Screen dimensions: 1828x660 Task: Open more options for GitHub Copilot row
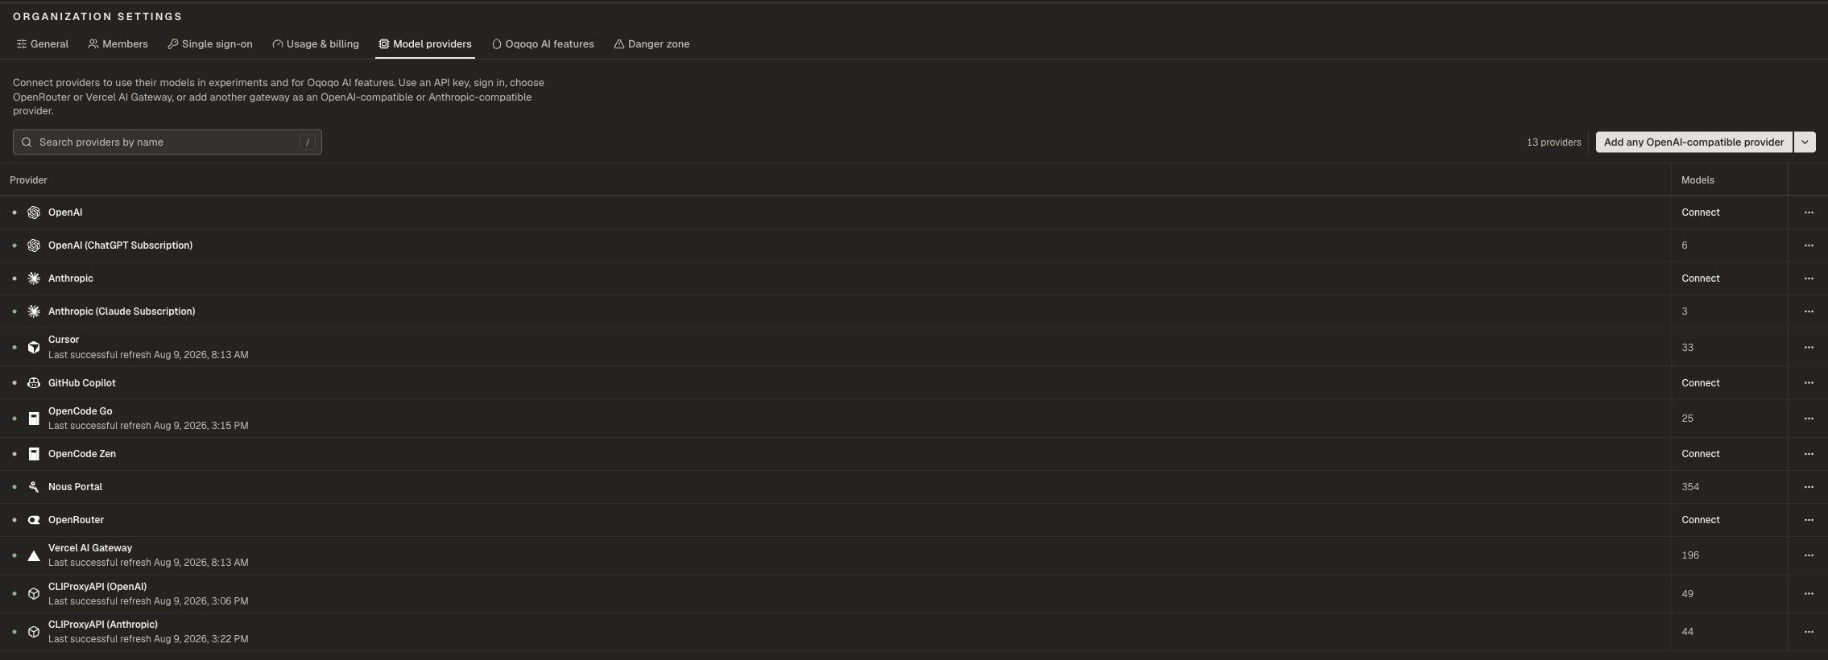1809,383
